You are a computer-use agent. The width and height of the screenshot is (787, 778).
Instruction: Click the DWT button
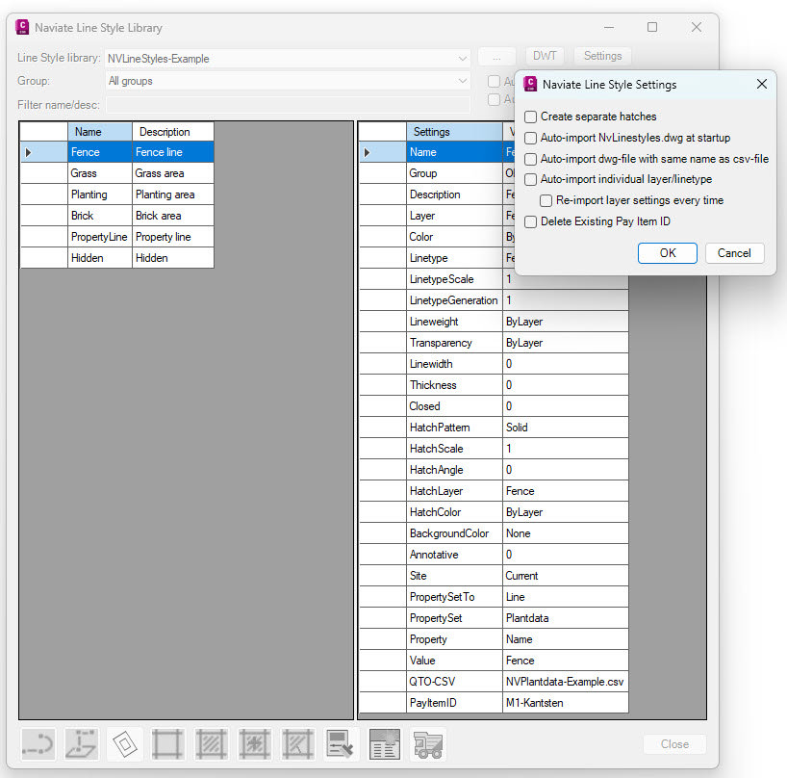tap(544, 55)
